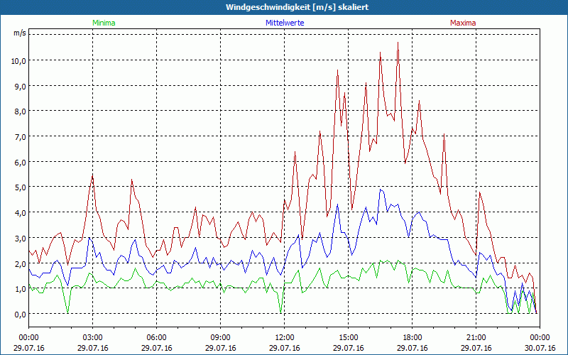This screenshot has height=355, width=568.
Task: Click the highest red Maxima peak near 17:20
Action: click(398, 43)
